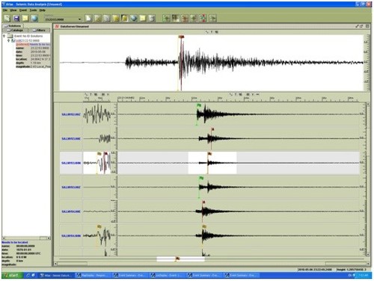Screen dimensions: 374x281
Task: Click the green Pg pick marker on first trace
Action: [199, 105]
